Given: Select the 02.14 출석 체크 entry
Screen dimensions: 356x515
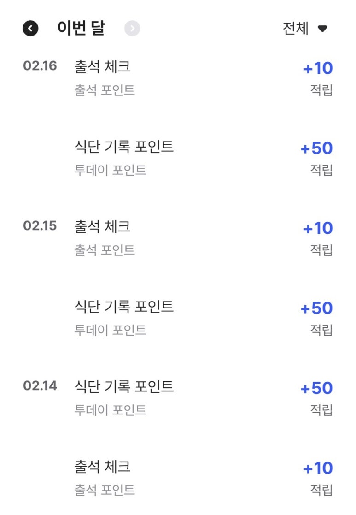Looking at the screenshot, I should pos(178,478).
